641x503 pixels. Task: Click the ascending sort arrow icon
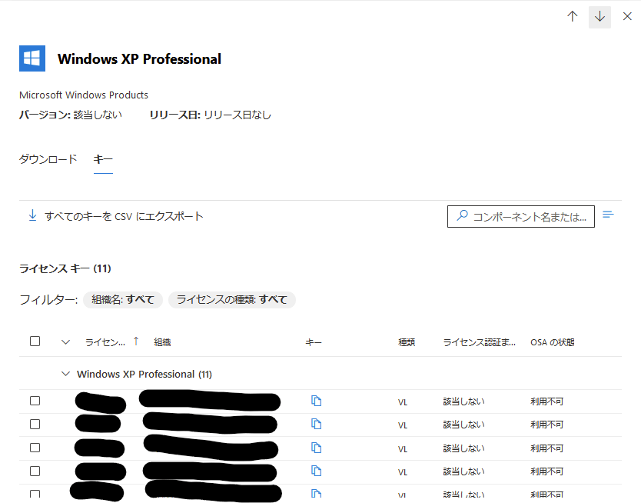136,341
